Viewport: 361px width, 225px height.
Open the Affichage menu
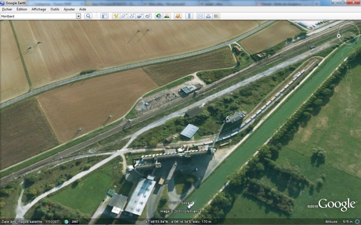tap(39, 9)
